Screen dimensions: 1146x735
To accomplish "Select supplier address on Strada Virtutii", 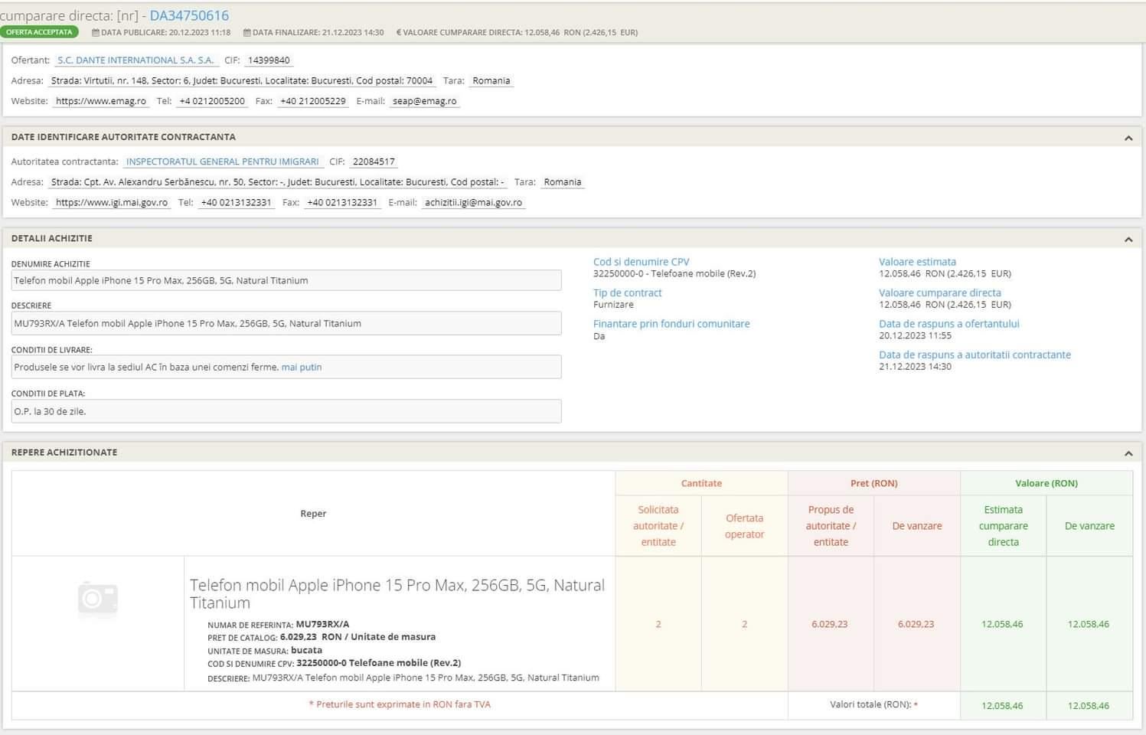I will 242,80.
